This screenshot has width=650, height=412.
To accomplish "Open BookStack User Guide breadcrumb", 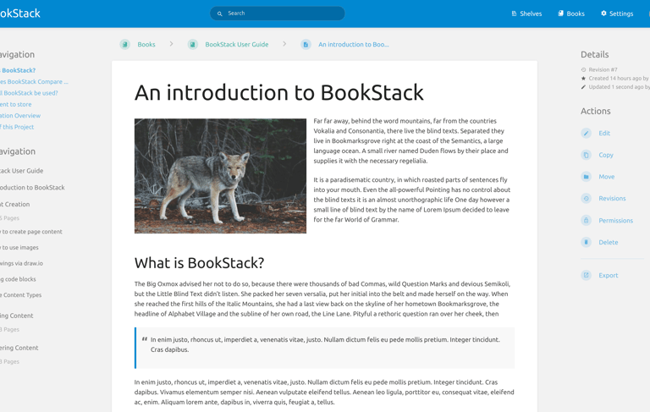I will [237, 44].
